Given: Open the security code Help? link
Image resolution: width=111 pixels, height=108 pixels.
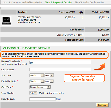Looking at the screenshot, I should [x=59, y=99].
